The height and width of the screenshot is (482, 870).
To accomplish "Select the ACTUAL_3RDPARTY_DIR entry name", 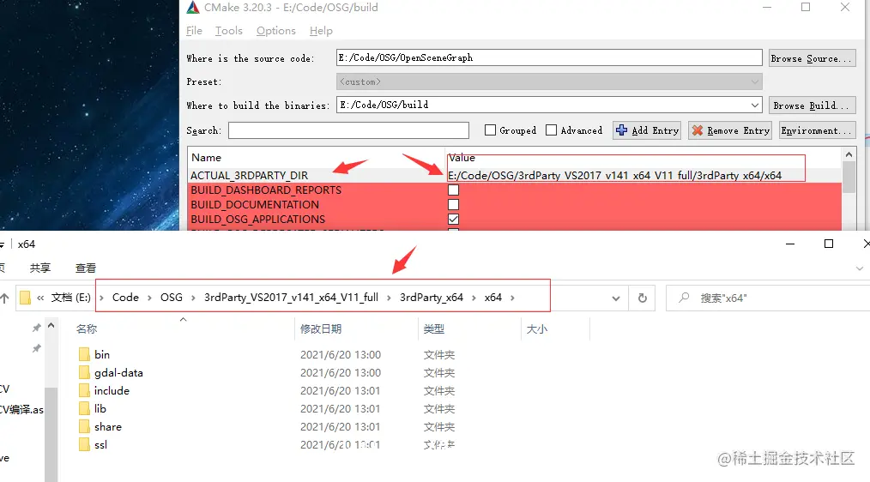I will click(249, 175).
